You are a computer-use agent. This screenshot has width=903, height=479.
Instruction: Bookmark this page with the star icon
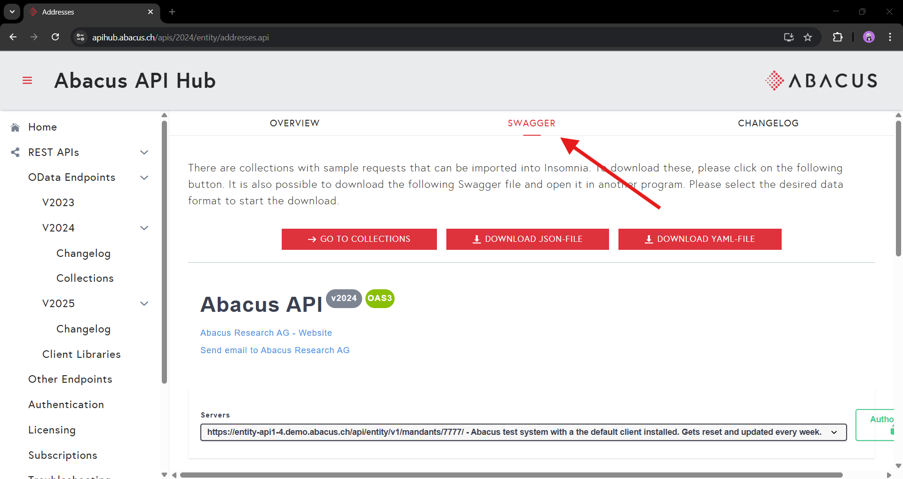pos(808,37)
